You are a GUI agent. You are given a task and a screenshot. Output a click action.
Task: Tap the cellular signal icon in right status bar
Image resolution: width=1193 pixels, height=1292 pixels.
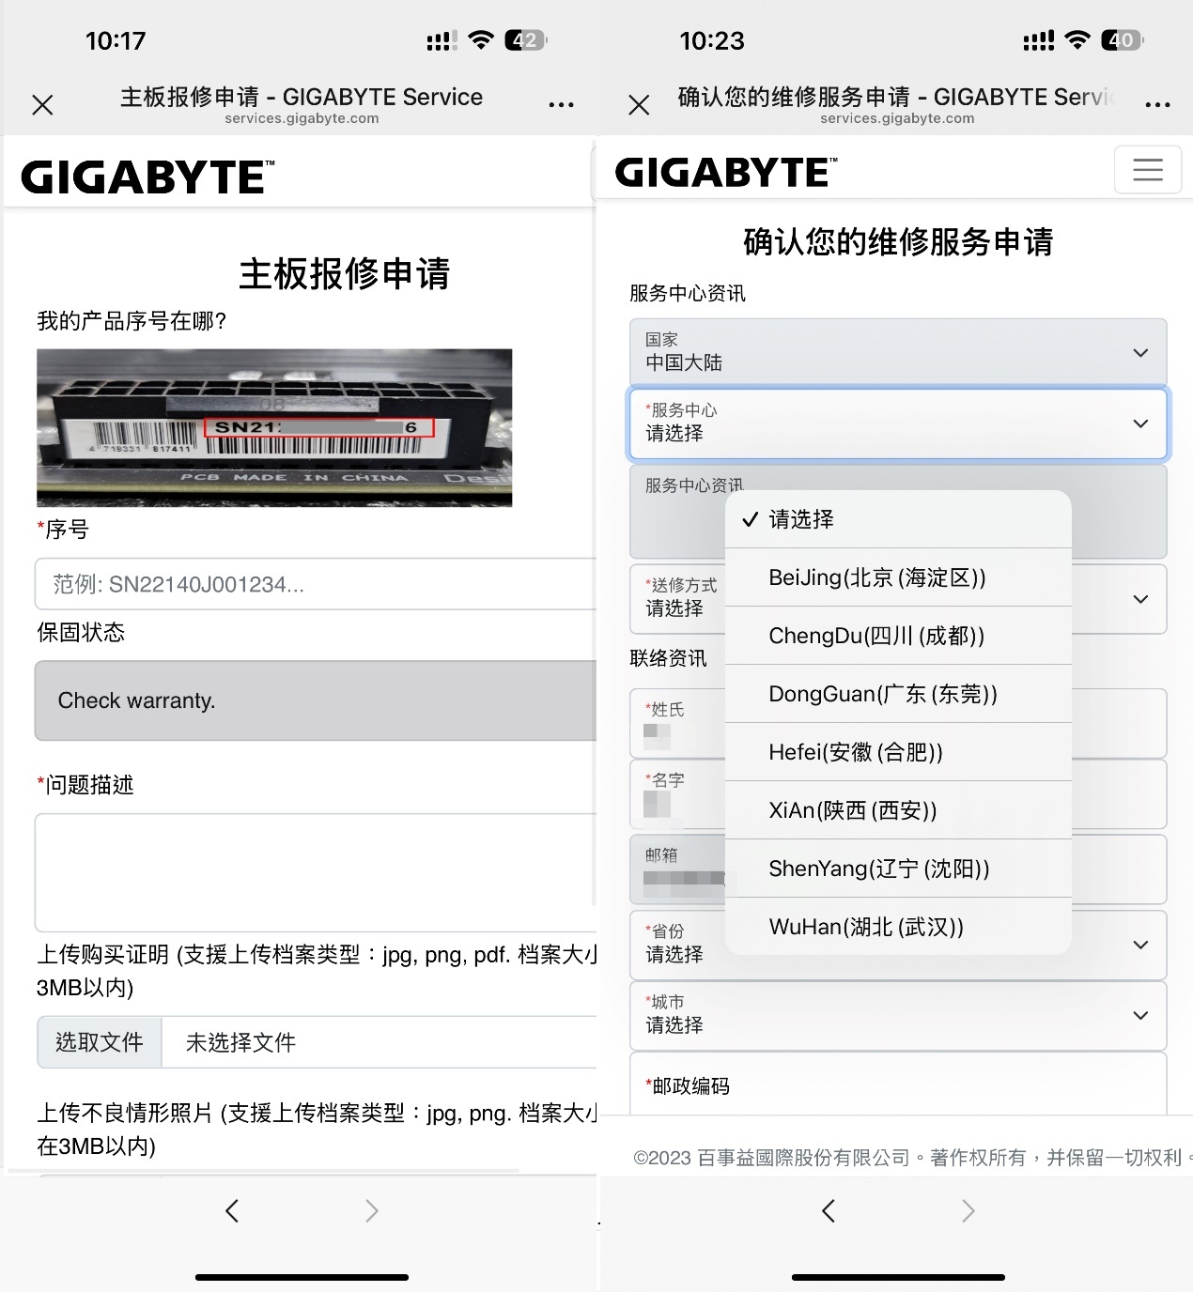(1038, 41)
